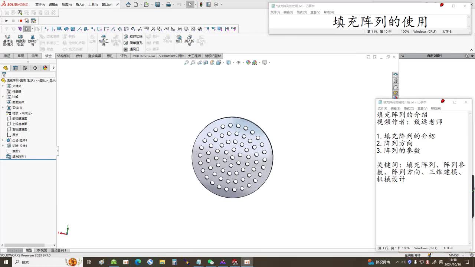Click the Simple Hole tool (简单直孔)
Viewport: 475px width, 267px height.
[133, 43]
